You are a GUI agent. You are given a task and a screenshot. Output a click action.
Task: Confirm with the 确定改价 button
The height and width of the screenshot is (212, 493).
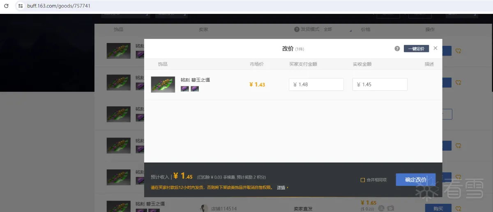[416, 180]
